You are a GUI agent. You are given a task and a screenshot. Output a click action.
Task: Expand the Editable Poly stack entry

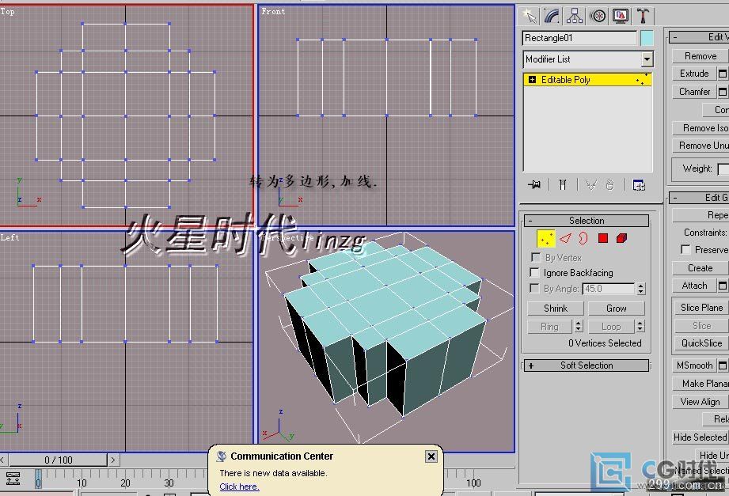[532, 80]
